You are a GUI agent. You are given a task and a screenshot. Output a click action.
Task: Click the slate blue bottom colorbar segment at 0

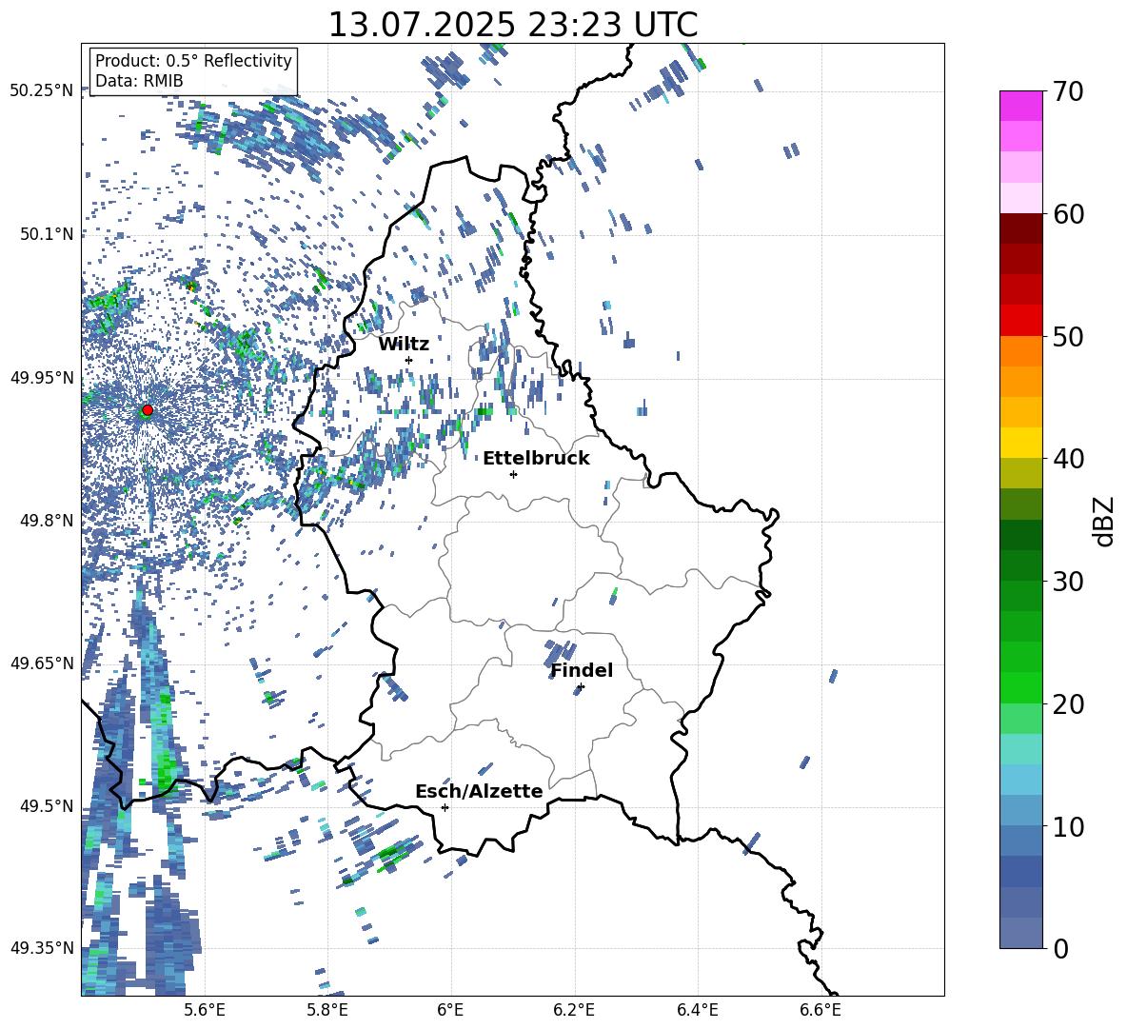(1020, 933)
